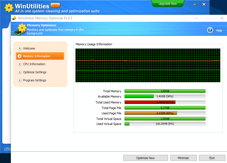The width and height of the screenshot is (227, 163).
Task: Close the Memory Optimizer window
Action: 222,18
